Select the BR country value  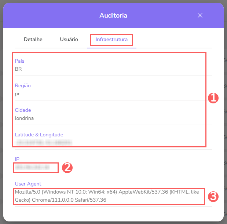(19, 69)
